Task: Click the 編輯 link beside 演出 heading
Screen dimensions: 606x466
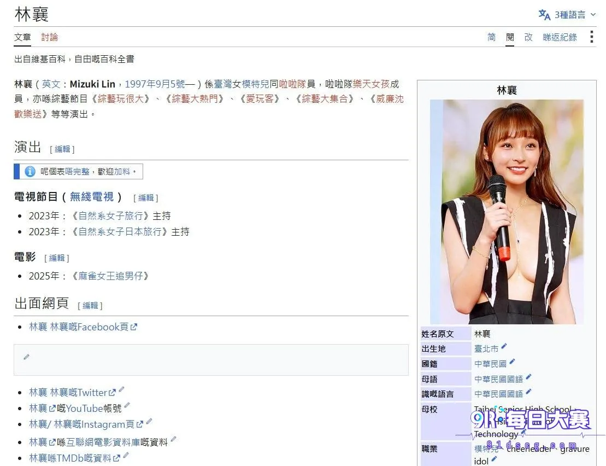Action: 62,149
